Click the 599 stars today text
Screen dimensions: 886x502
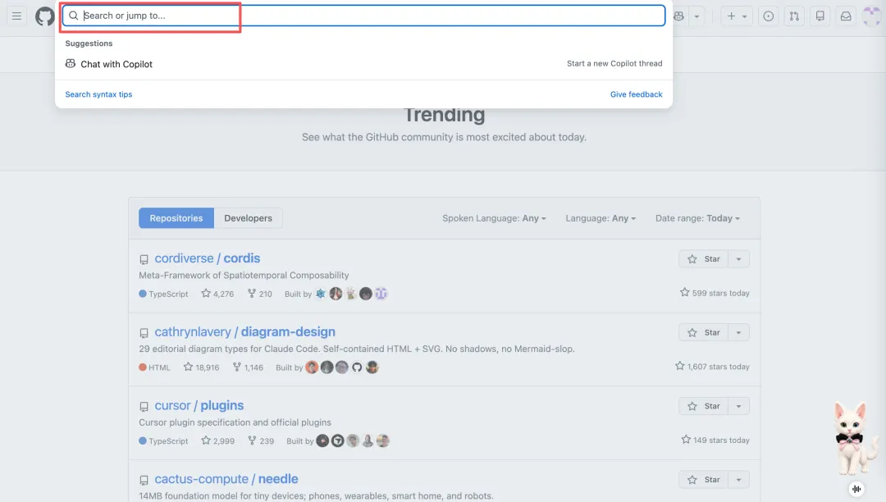(715, 293)
